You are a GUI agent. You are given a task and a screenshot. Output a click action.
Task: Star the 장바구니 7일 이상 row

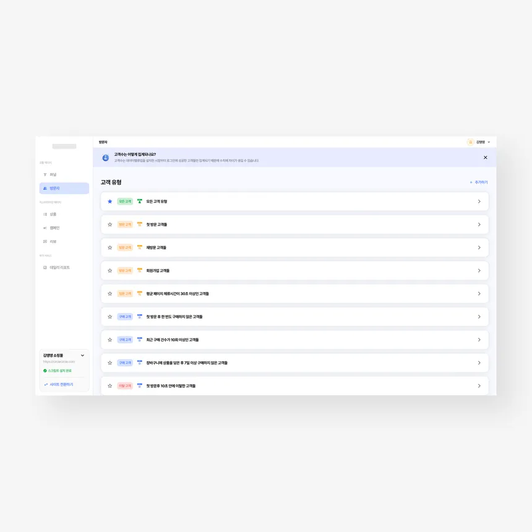click(110, 363)
